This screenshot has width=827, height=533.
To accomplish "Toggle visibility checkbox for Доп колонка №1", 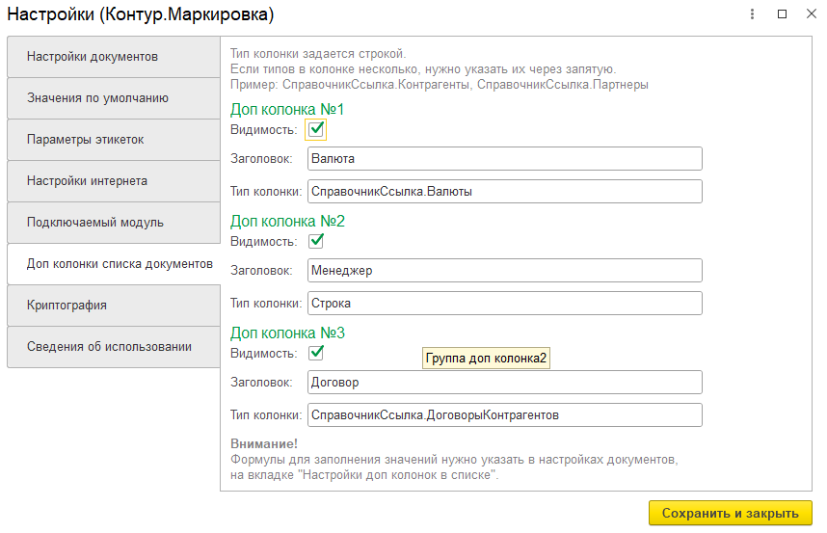I will [x=316, y=130].
